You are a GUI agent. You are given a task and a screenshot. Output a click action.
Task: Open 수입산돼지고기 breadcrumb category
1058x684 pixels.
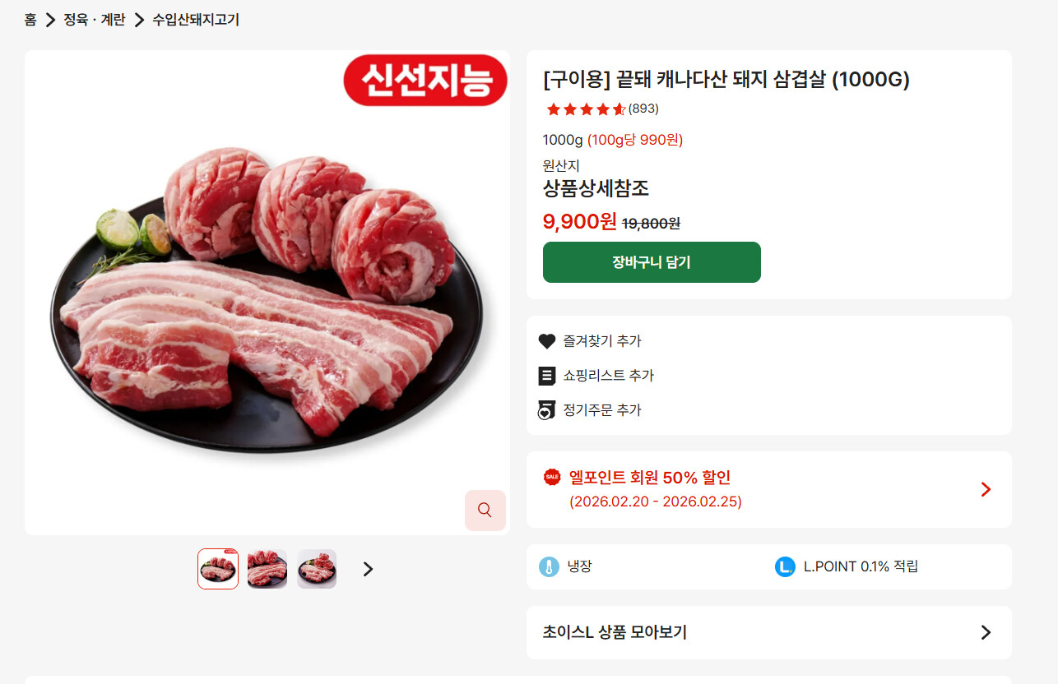point(196,20)
